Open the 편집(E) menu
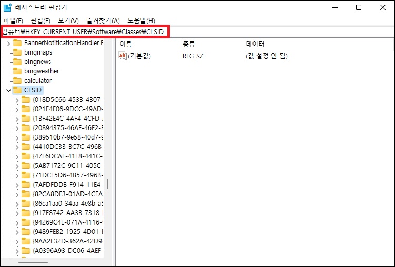This screenshot has height=267, width=395. point(40,20)
